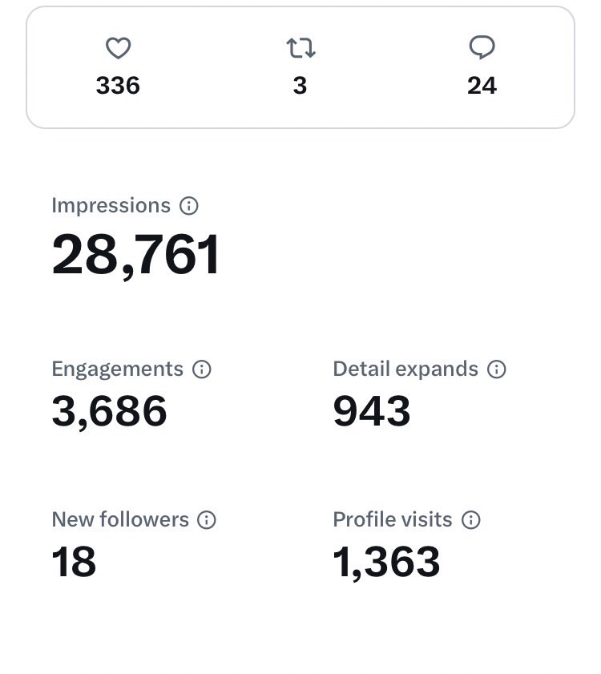View info icon next to New followers

click(207, 520)
